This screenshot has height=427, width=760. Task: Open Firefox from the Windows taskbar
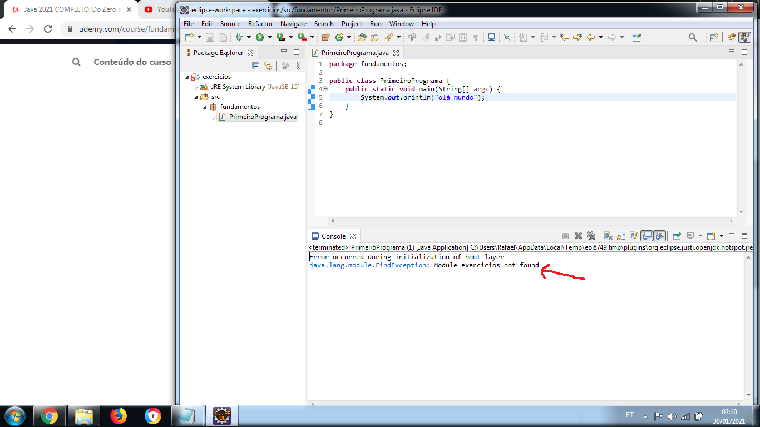[x=119, y=415]
